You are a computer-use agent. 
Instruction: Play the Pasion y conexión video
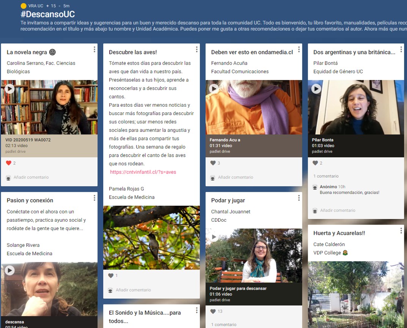pyautogui.click(x=10, y=270)
